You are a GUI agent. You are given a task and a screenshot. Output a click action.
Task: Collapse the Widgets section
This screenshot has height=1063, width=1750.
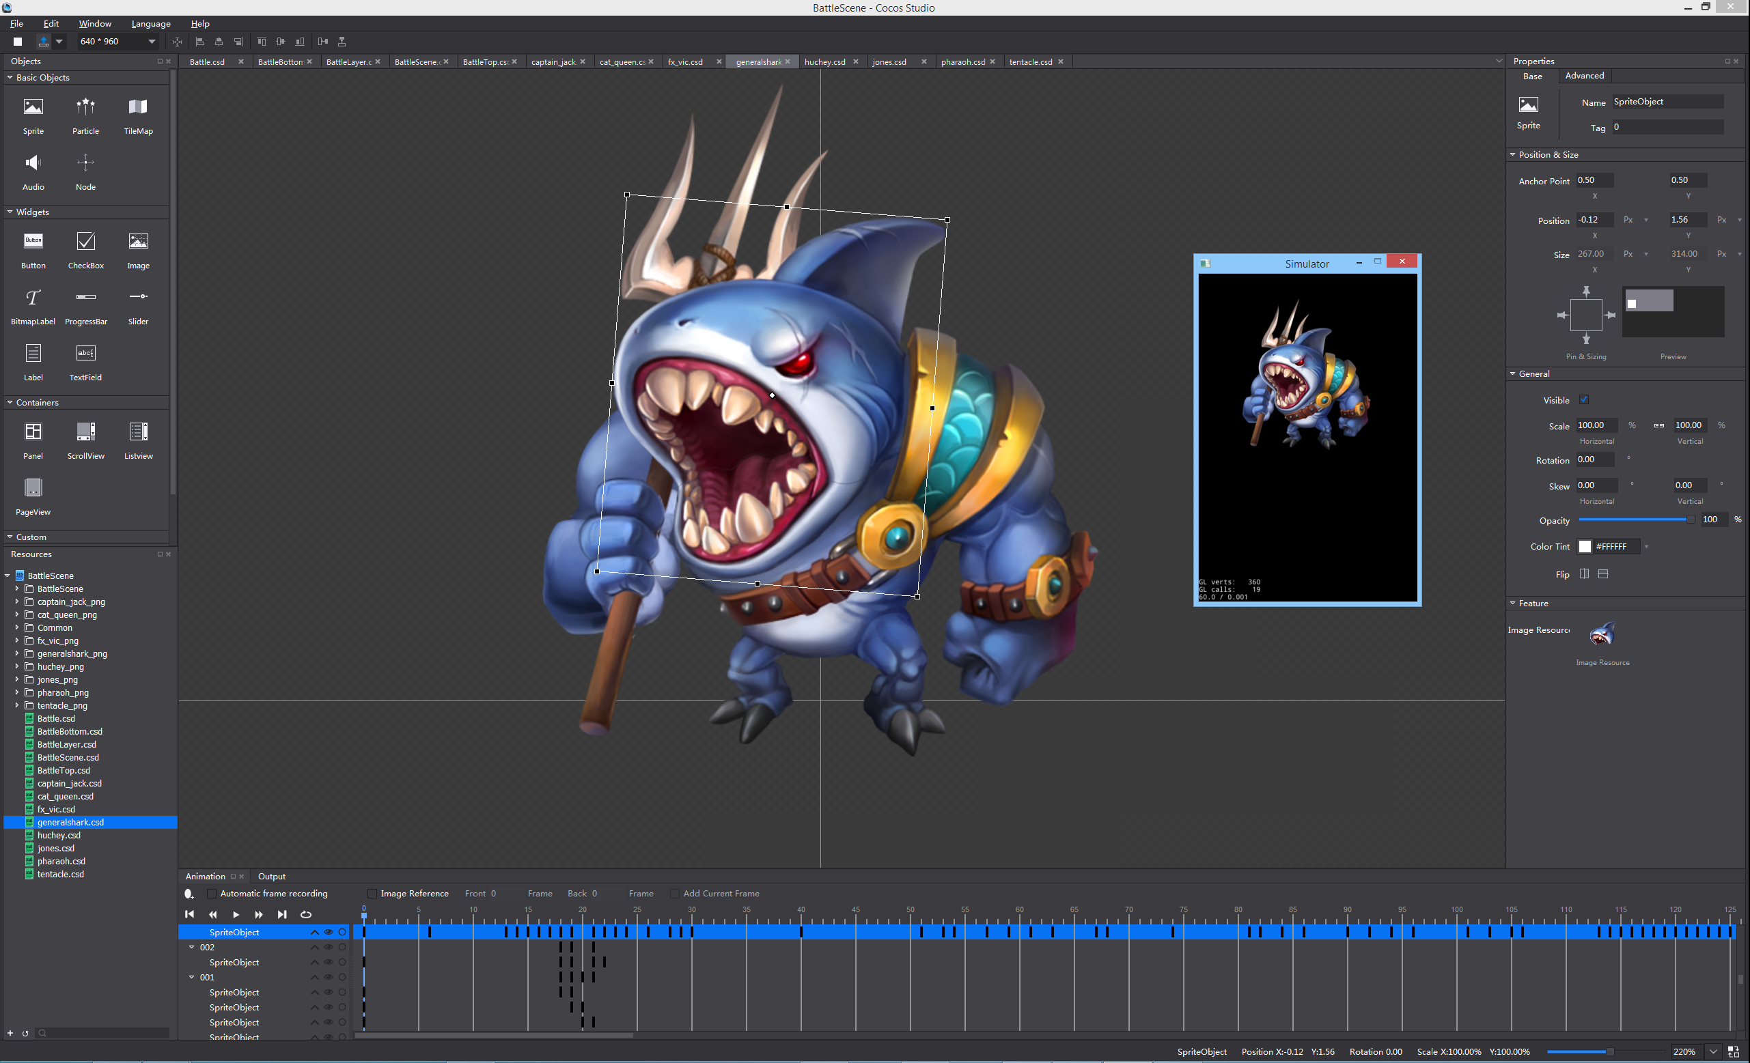[x=10, y=212]
